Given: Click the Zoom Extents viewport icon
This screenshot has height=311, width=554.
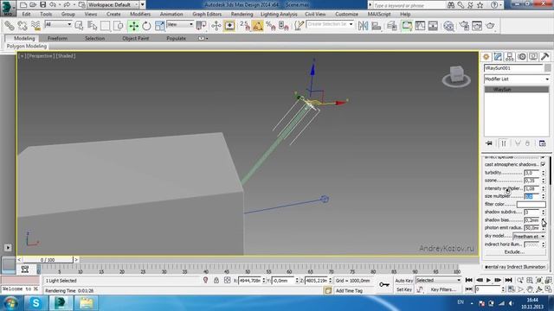Looking at the screenshot, I should [x=539, y=280].
